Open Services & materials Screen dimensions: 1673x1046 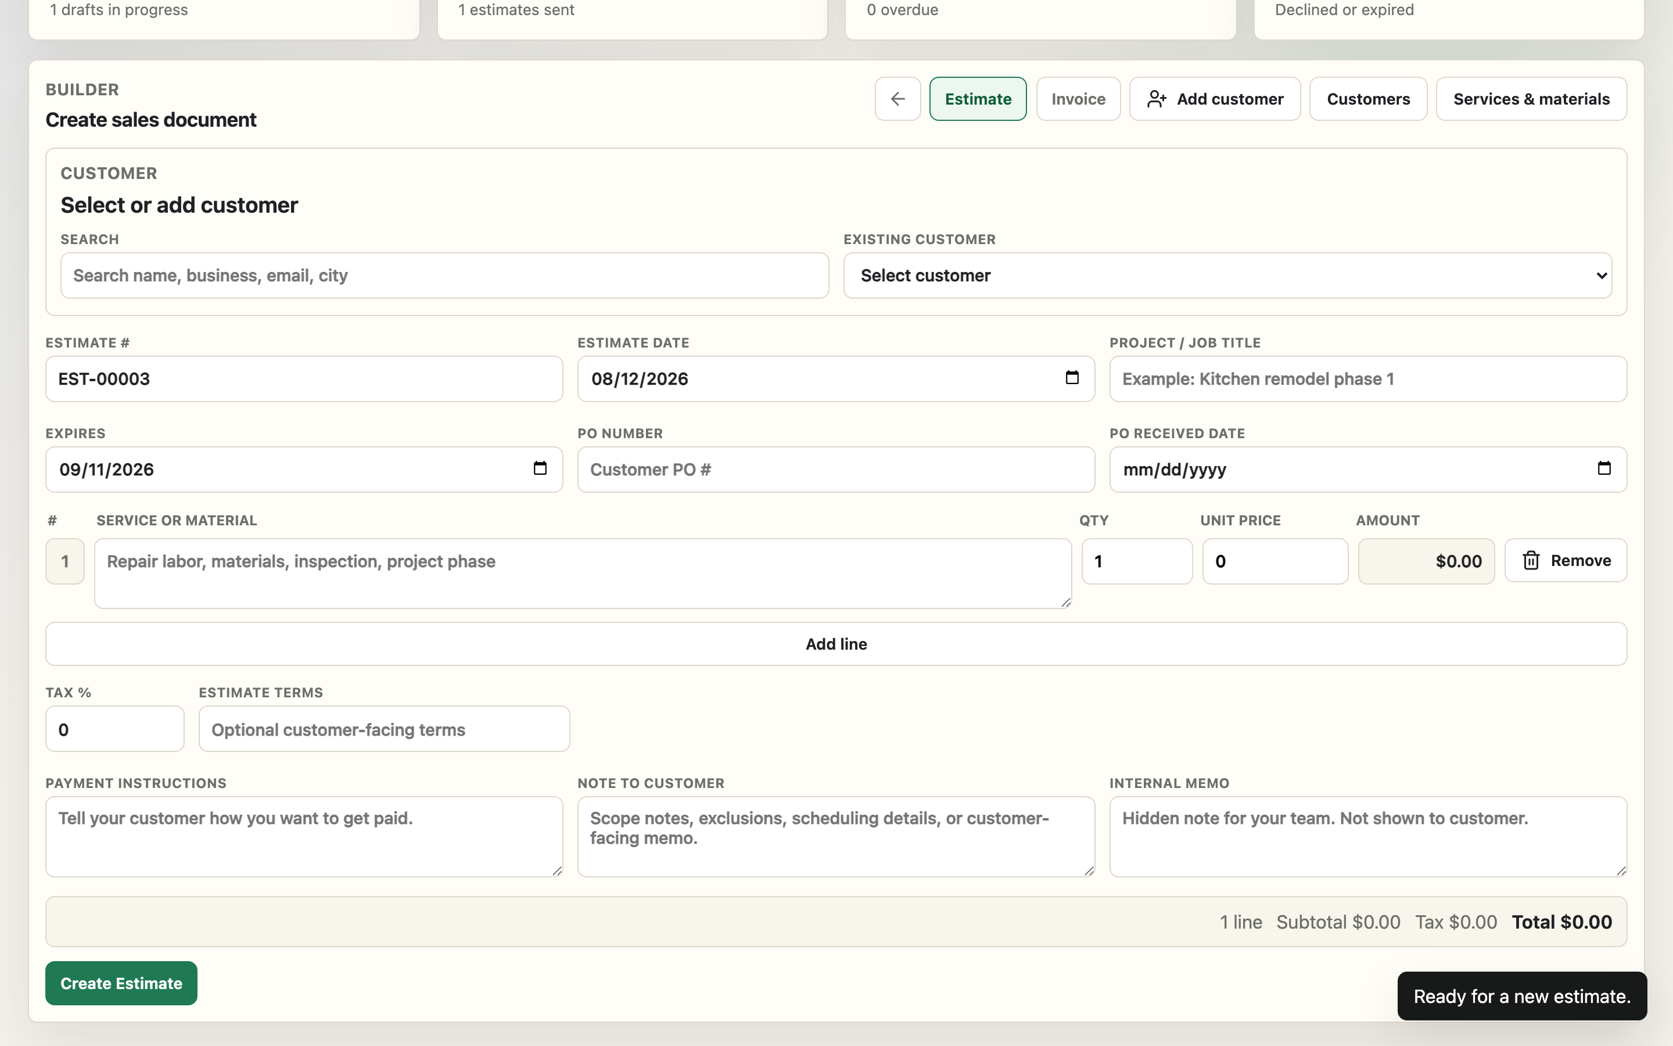click(x=1531, y=99)
